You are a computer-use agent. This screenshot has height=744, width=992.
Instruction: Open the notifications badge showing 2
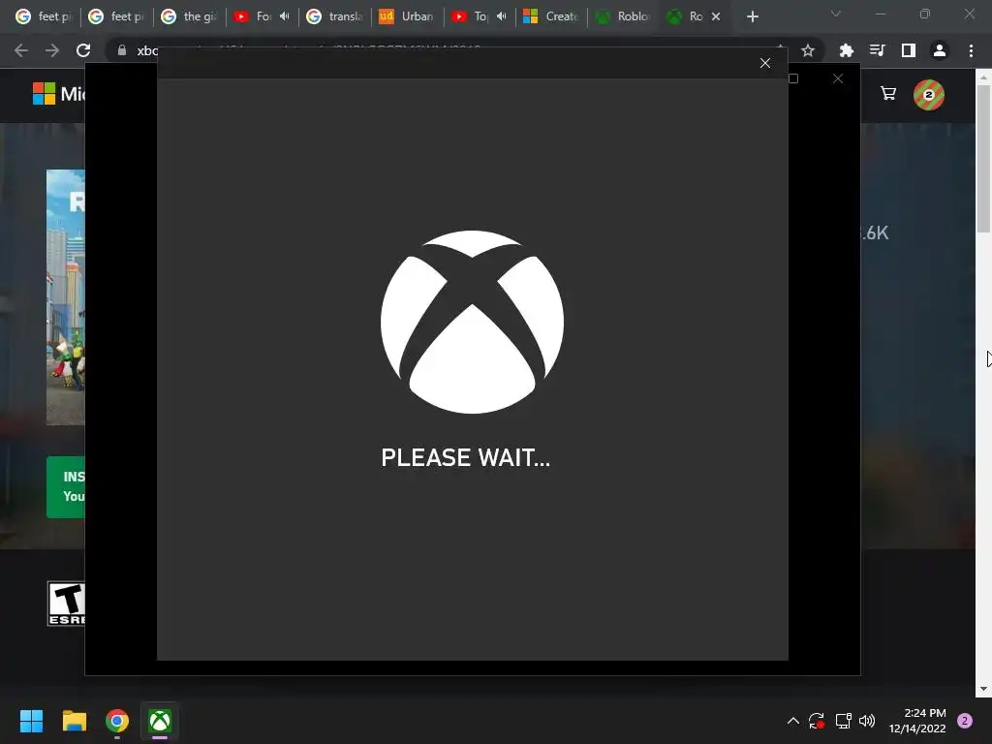(x=965, y=721)
